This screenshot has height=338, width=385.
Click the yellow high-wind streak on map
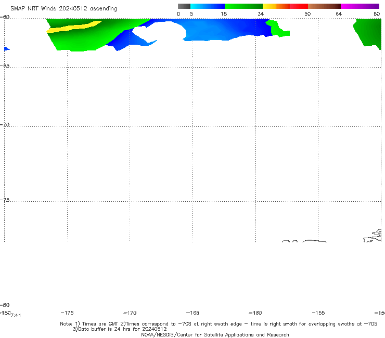coord(74,27)
